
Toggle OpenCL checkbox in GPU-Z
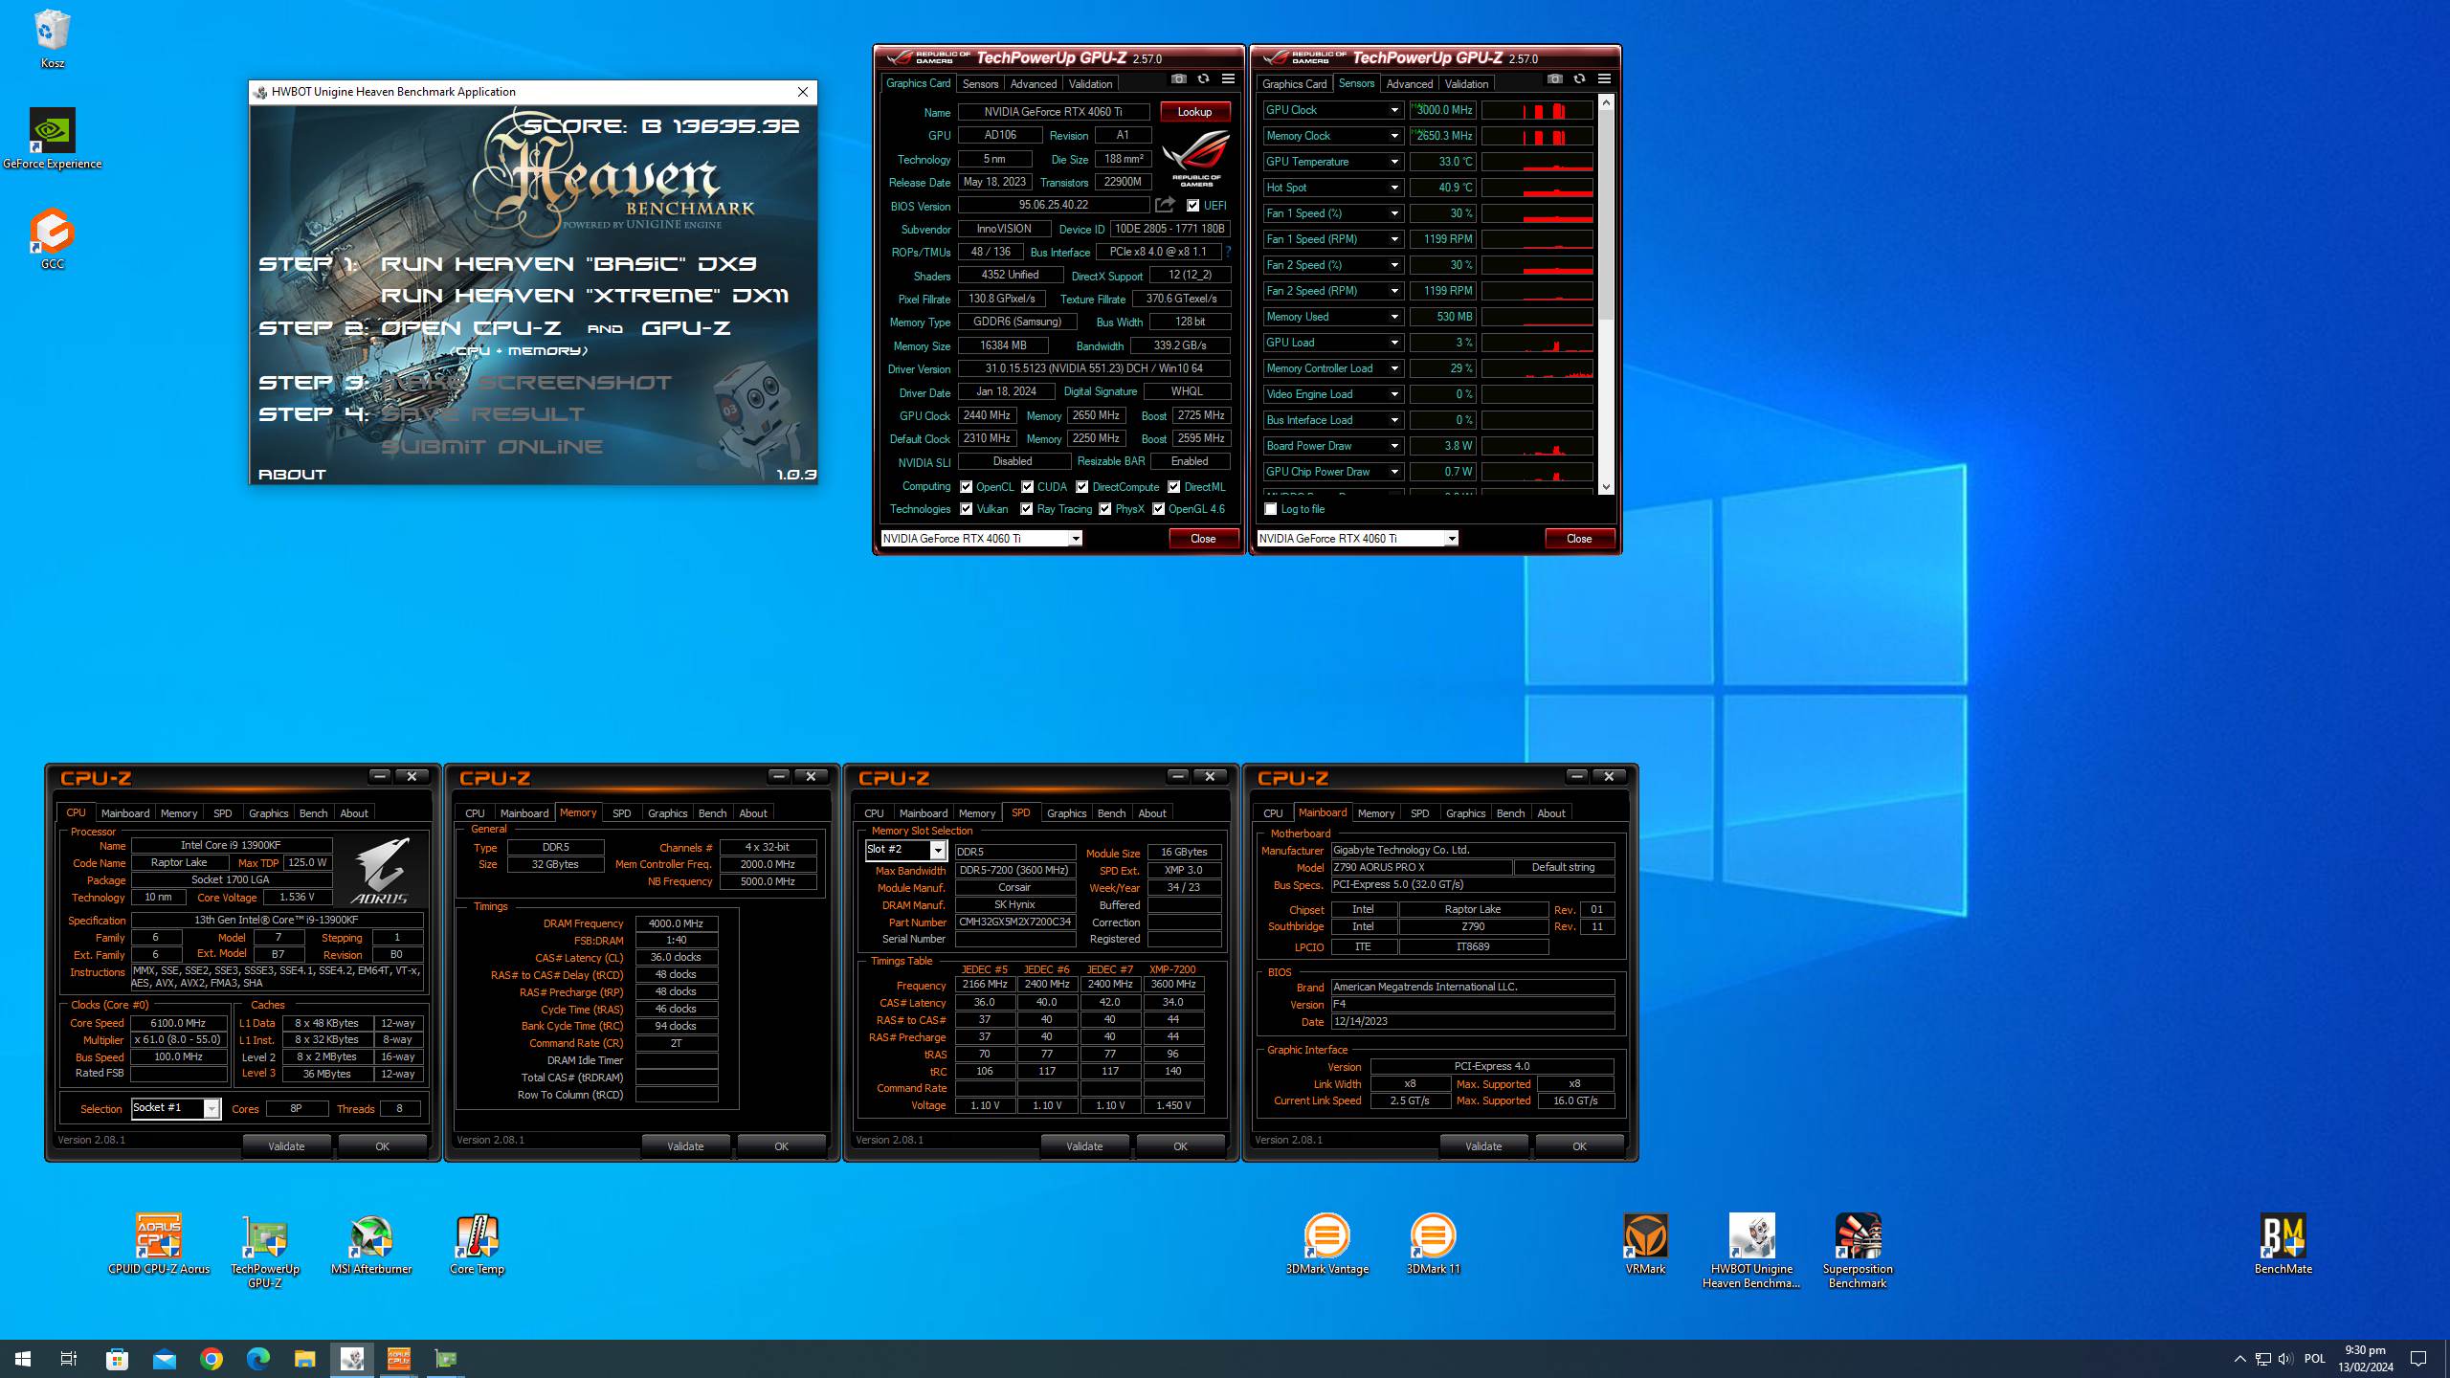point(966,487)
